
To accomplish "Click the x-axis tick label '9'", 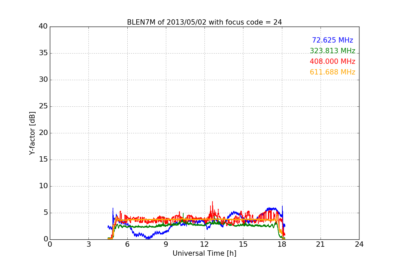I will (166, 244).
